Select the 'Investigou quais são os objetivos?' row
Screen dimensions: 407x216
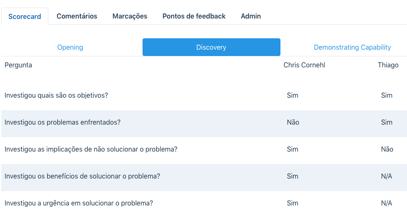[x=204, y=96]
